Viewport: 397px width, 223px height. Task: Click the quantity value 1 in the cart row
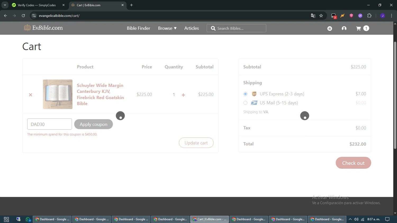coord(174,95)
